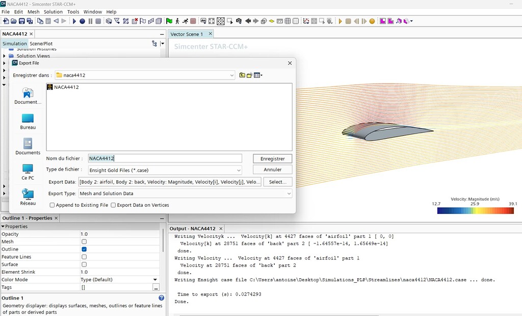Click the Réseau network shortcut icon

(28, 197)
